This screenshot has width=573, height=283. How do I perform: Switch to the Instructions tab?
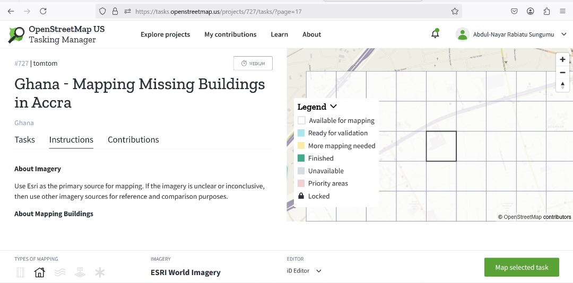pyautogui.click(x=71, y=140)
